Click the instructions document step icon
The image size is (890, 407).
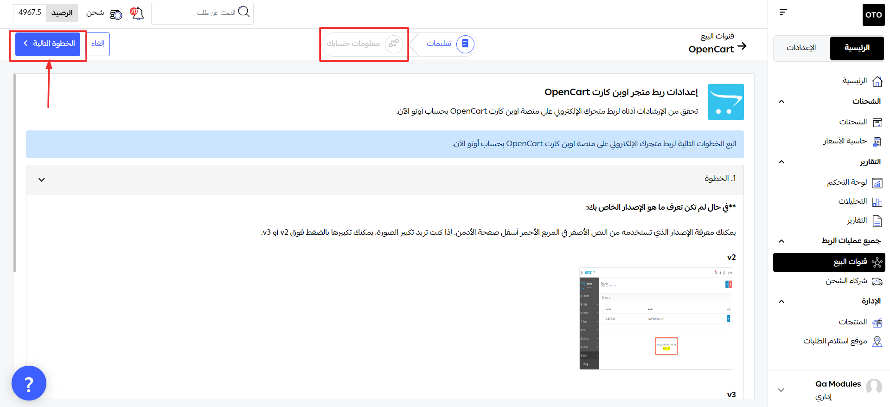tap(465, 44)
